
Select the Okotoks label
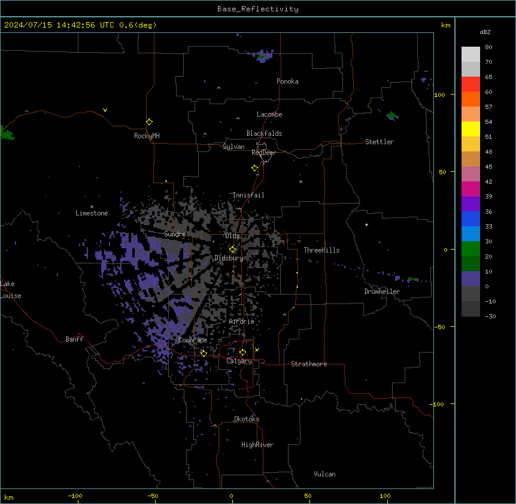[247, 419]
